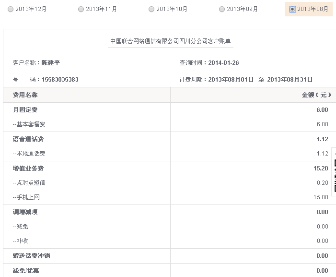Click the 0.20 amount for 点对点短信
Viewport: 336px width, 277px height.
click(323, 183)
